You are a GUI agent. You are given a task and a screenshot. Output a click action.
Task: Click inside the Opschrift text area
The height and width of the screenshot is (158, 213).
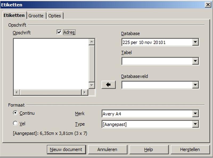(51, 64)
